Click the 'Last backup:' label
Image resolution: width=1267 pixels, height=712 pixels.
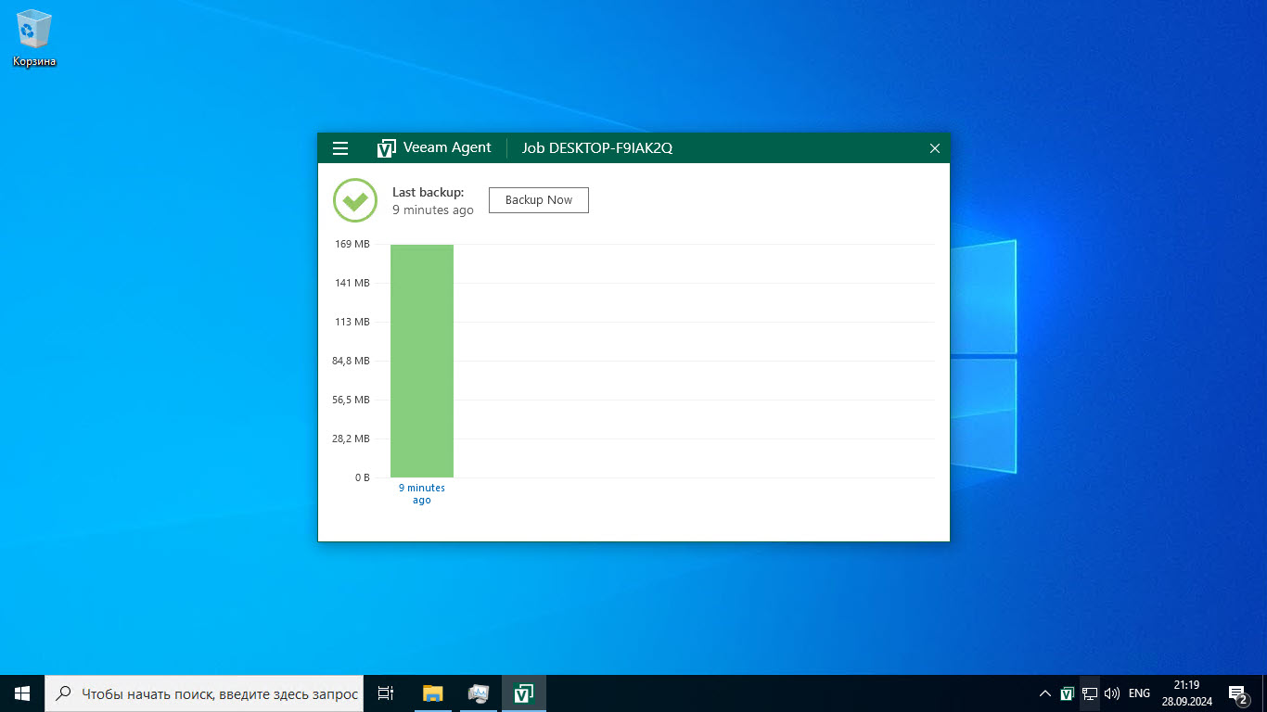pos(428,192)
